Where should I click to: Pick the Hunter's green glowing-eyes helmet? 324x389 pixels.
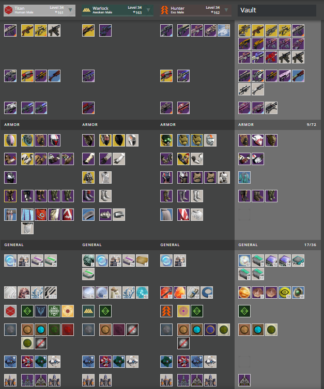point(166,140)
